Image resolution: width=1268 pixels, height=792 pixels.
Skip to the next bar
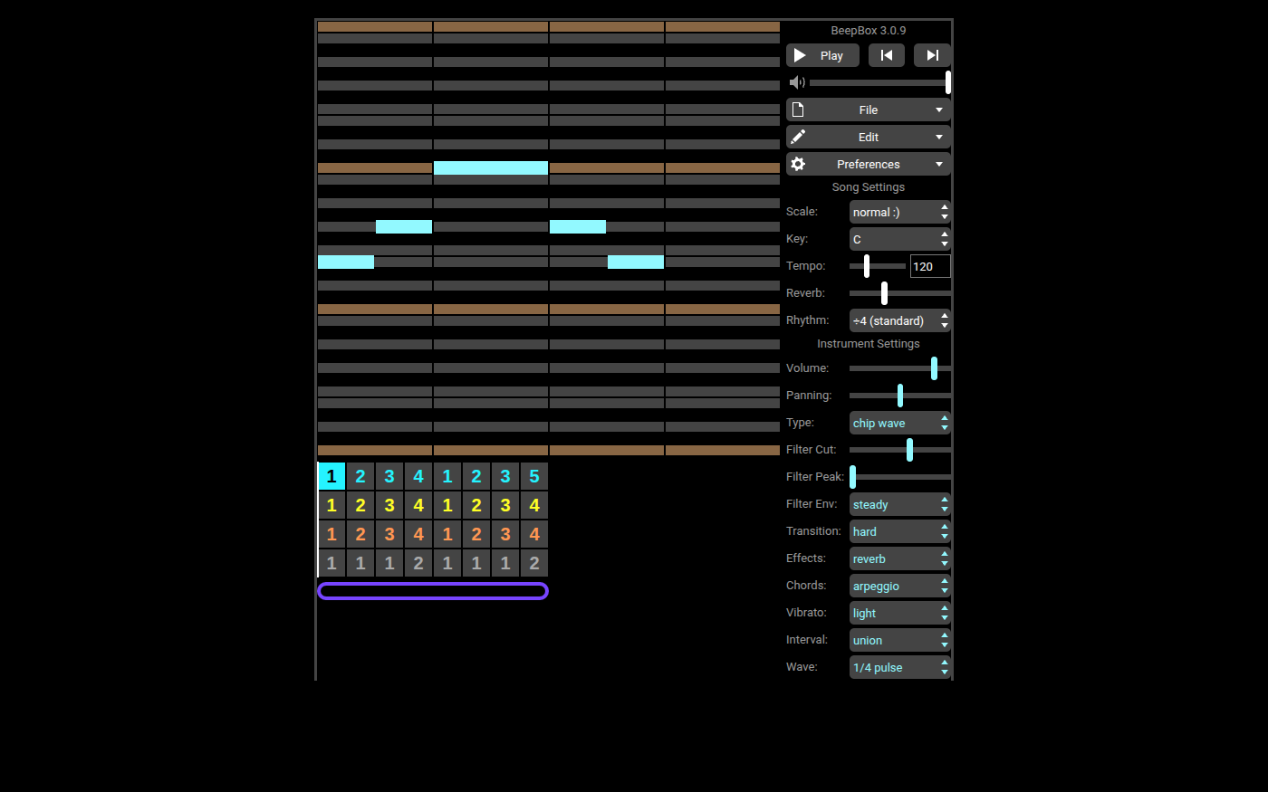point(932,55)
